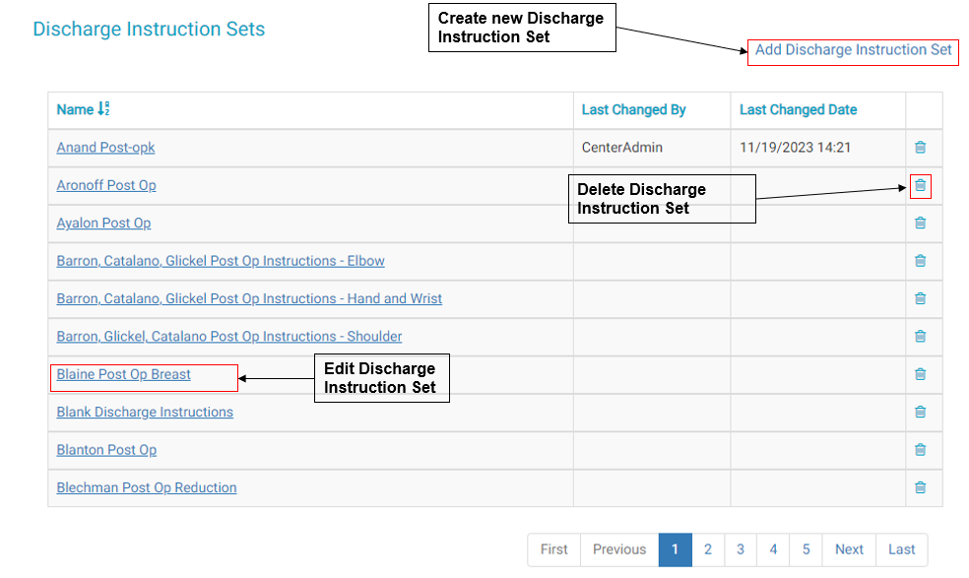Jump to the Last page

(x=901, y=549)
